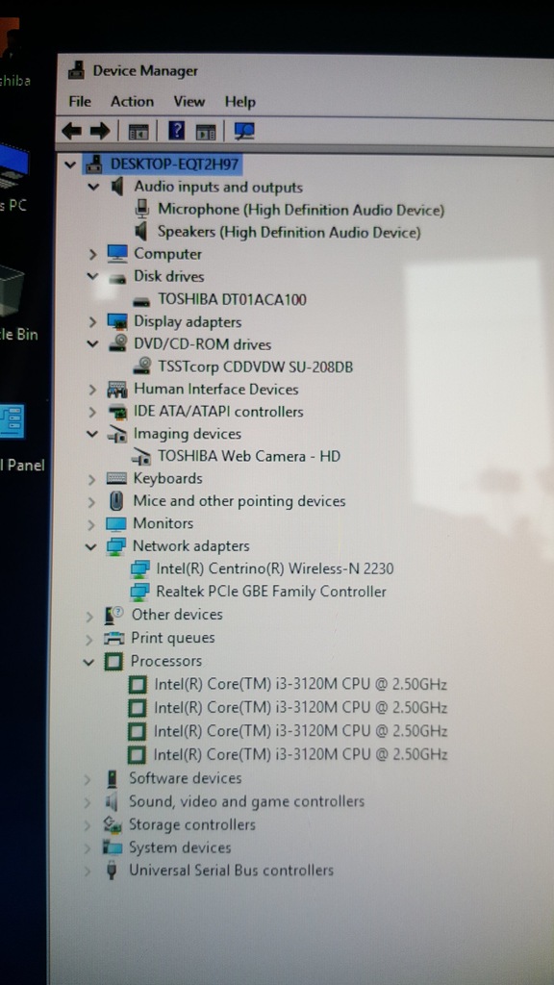The image size is (554, 985).
Task: Expand the Display adapters chevron
Action: point(93,322)
